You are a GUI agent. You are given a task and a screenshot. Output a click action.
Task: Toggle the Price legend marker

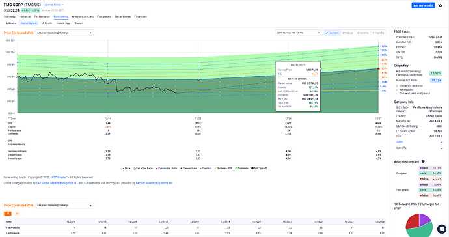[x=126, y=168]
